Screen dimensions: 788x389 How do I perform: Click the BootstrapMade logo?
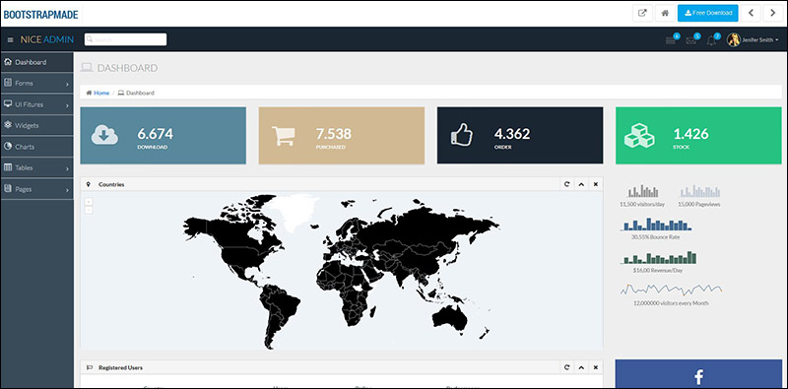40,15
